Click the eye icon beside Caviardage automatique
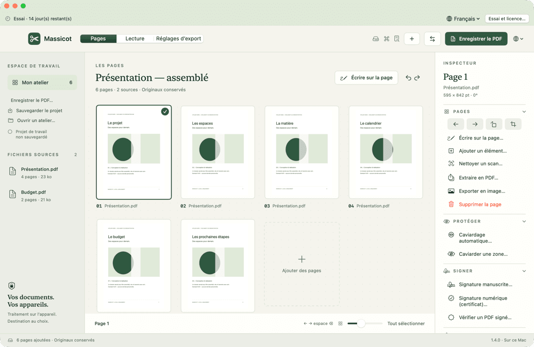534x347 pixels. [451, 235]
